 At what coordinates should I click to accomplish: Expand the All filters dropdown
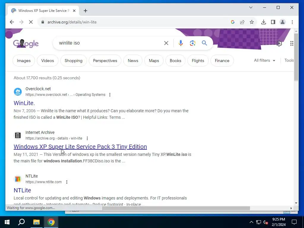click(x=265, y=61)
